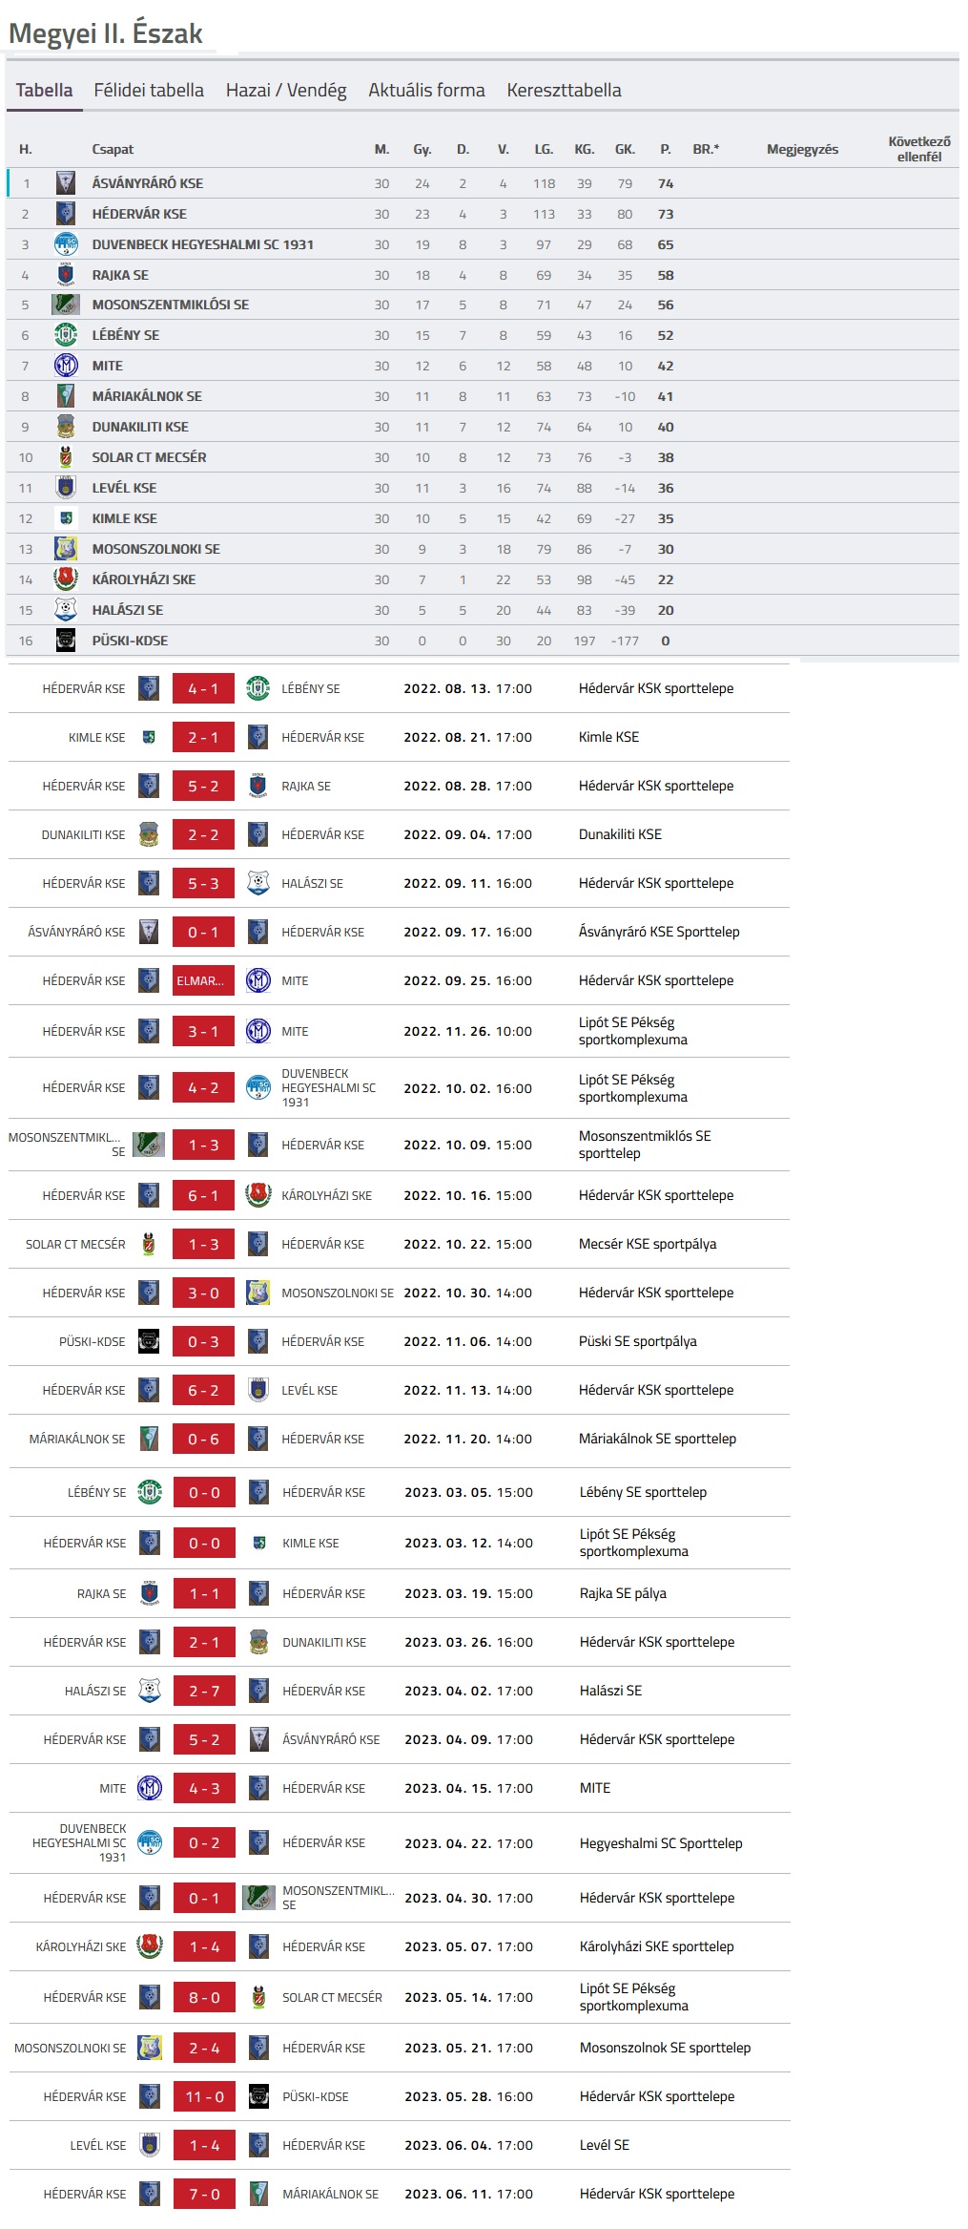Viewport: 968px width, 2229px height.
Task: Click the Lébény SE crest in standings row
Action: (65, 335)
